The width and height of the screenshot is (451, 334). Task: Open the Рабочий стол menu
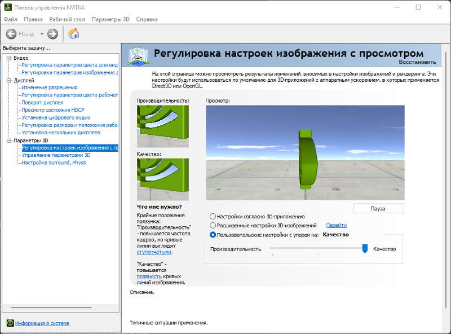coord(67,19)
